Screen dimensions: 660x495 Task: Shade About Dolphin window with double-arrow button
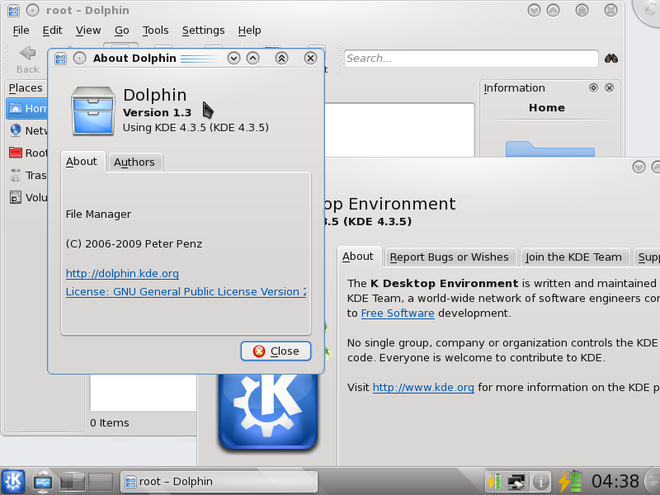coord(281,58)
